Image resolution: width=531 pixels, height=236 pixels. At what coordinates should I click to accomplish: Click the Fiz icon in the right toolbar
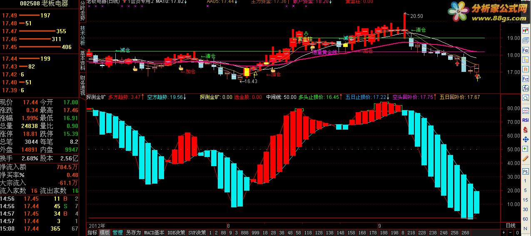click(526, 79)
